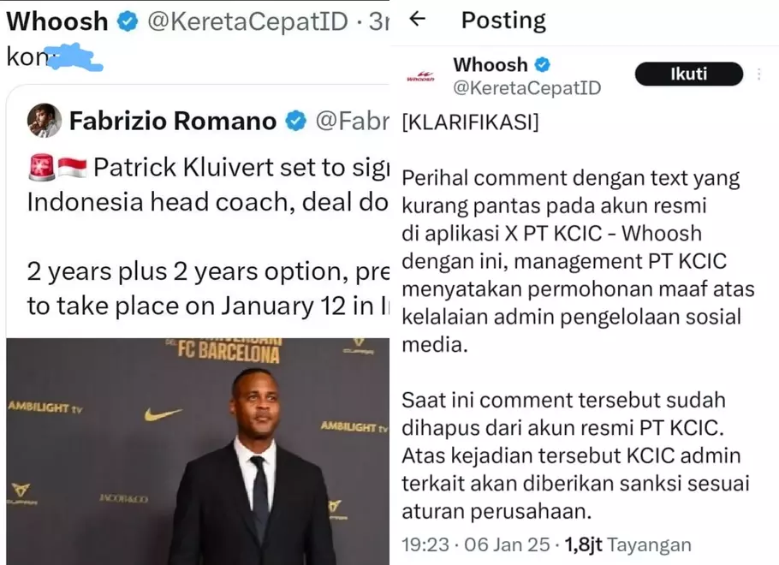The width and height of the screenshot is (779, 565).
Task: Open the three-dot menu next to Ikuti
Action: (759, 74)
